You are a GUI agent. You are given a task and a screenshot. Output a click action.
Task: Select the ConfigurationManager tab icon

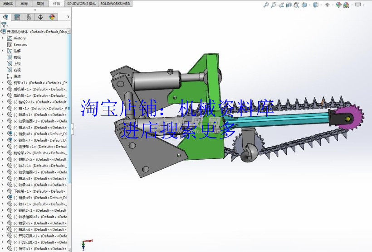(x=29, y=17)
